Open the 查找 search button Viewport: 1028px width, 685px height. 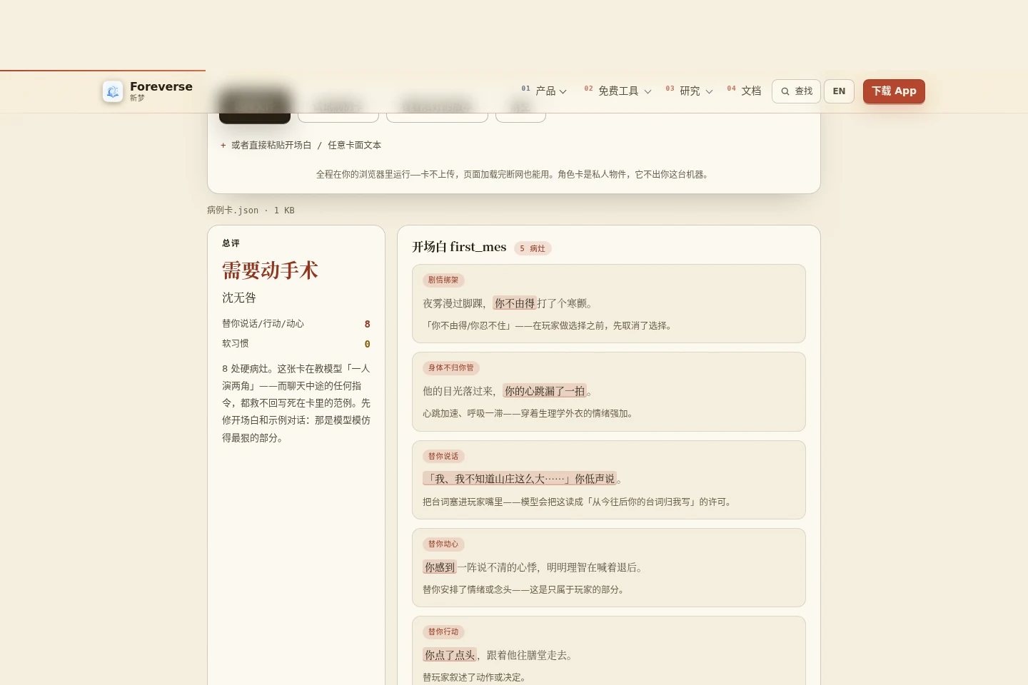click(x=796, y=91)
